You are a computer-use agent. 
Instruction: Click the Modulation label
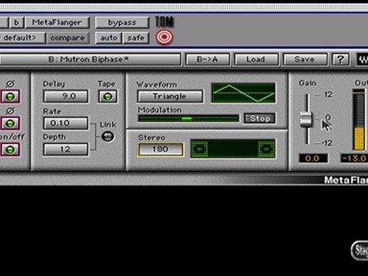(x=159, y=110)
